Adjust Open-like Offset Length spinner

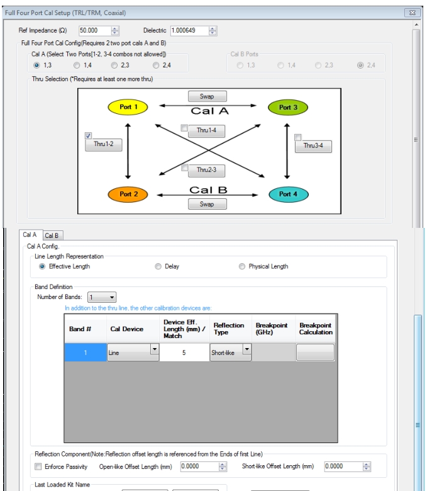pyautogui.click(x=223, y=466)
